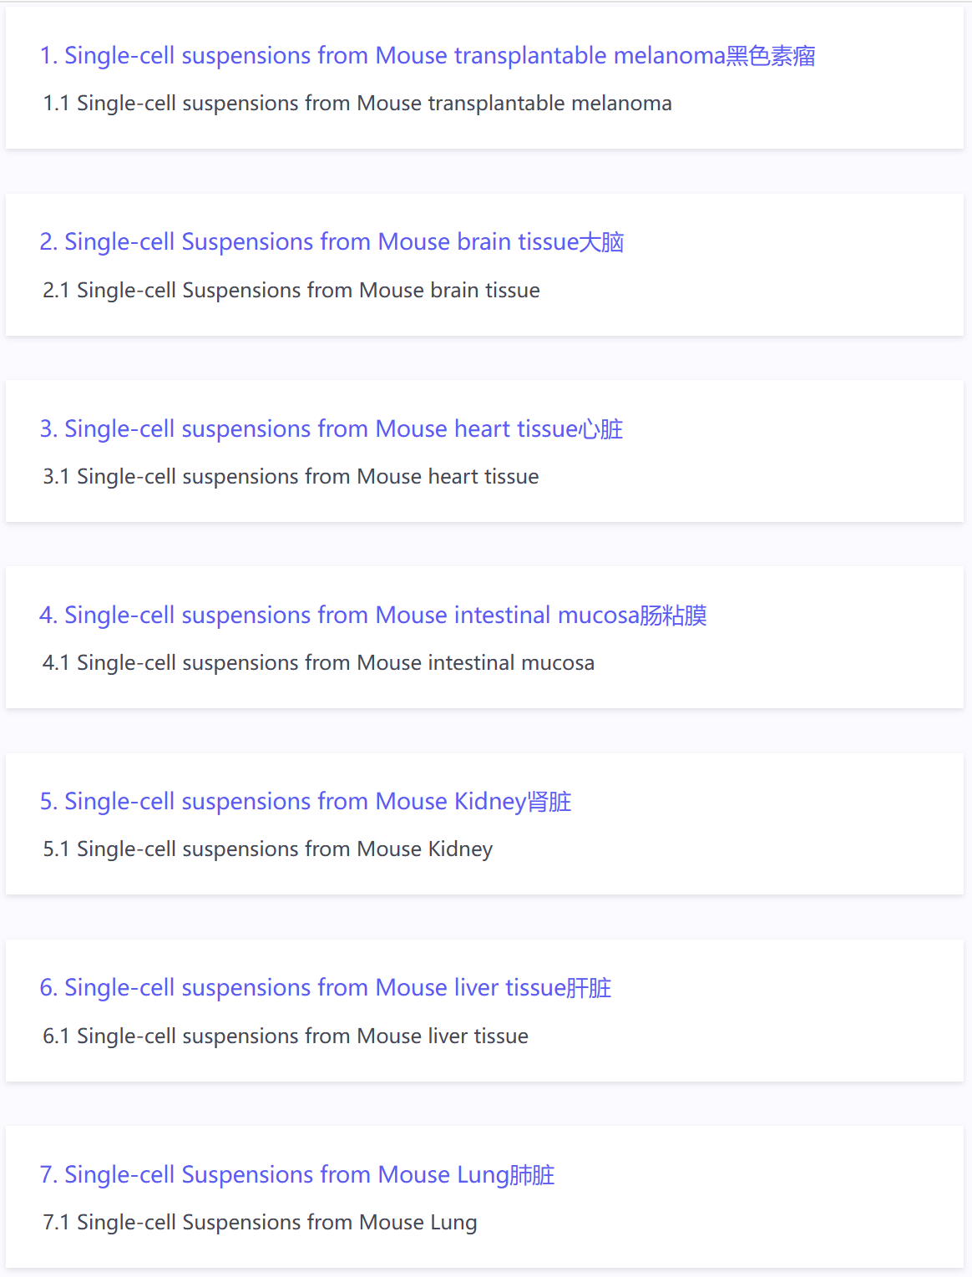Click the 黑色素瘤 text in heading 1
This screenshot has width=972, height=1277.
[x=771, y=56]
